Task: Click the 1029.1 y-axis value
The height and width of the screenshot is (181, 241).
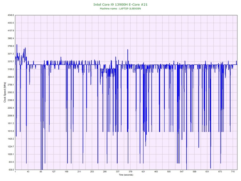Action: tap(11, 154)
